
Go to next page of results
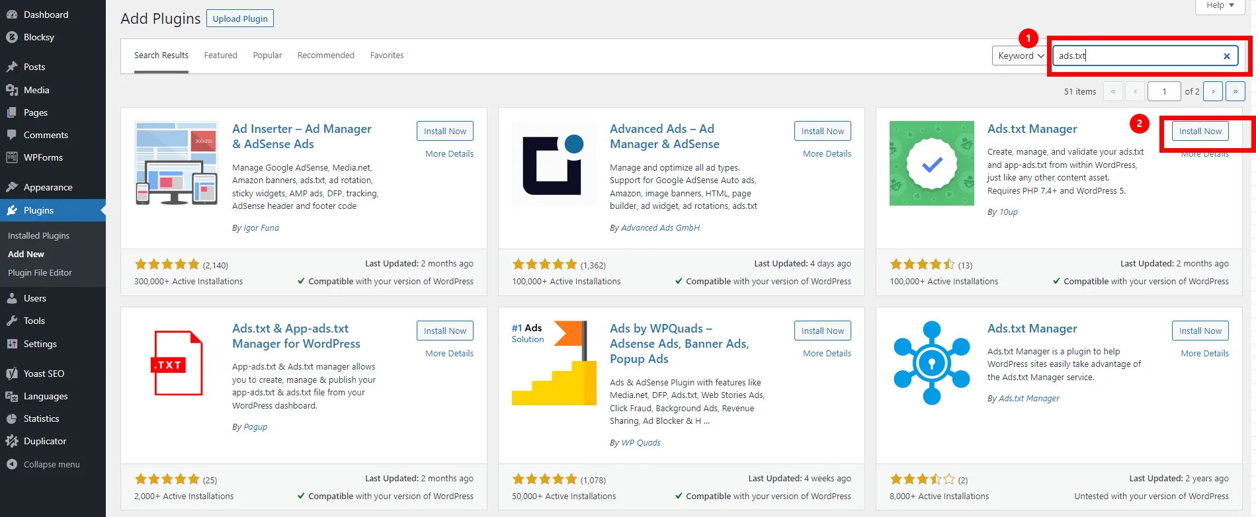pos(1212,91)
